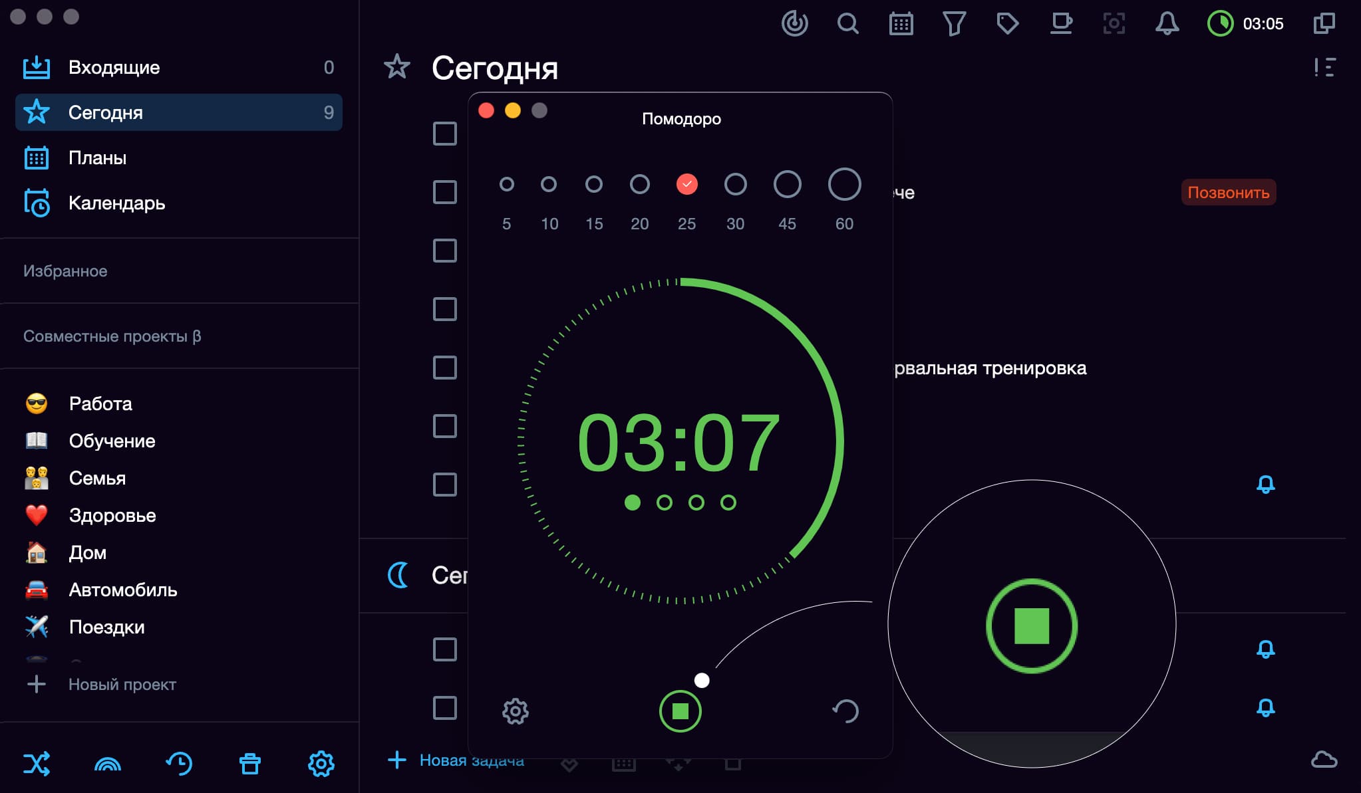Click the moon icon of evening section
This screenshot has height=793, width=1361.
[x=398, y=575]
